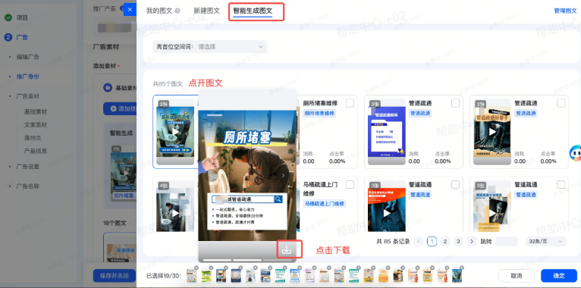Open 编辑广告 in the left navigation
581x288 pixels.
[28, 57]
